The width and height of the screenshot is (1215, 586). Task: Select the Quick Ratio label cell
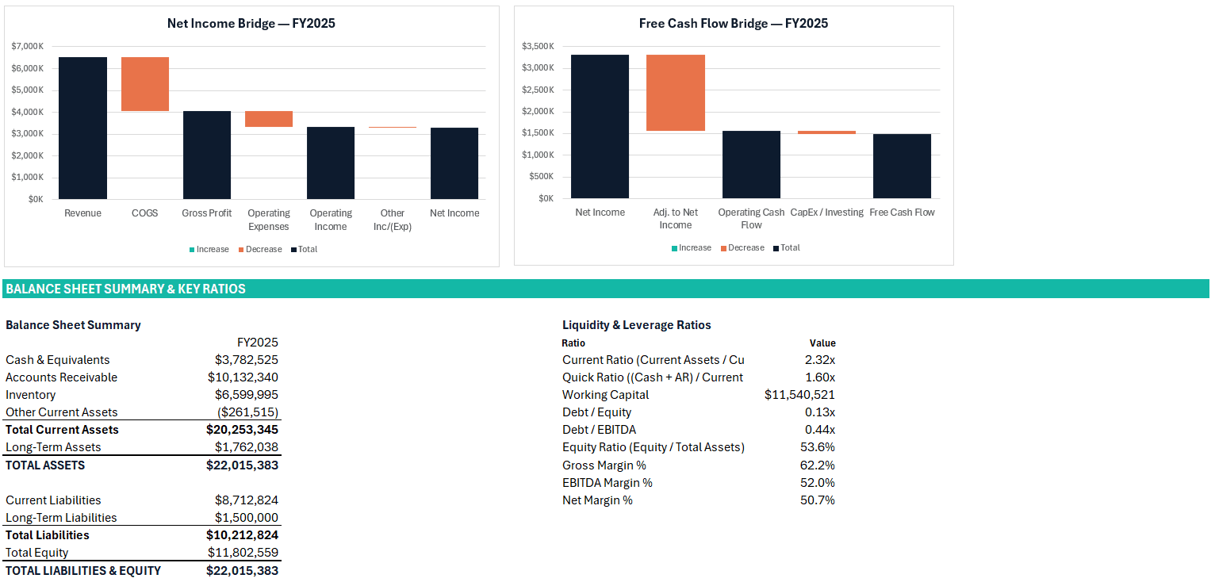(653, 377)
